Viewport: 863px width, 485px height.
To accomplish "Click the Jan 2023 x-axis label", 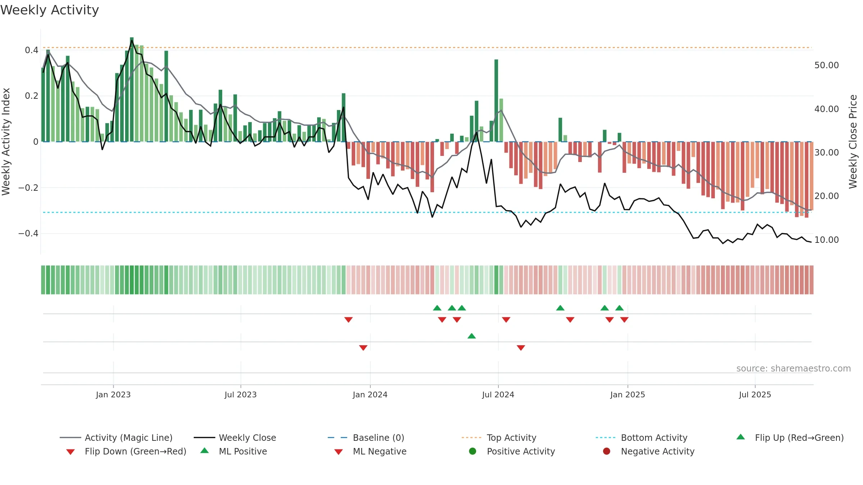I will pyautogui.click(x=113, y=394).
